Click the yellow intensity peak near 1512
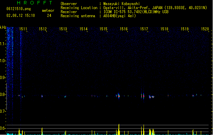This screenshot has width=213, height=135. (42, 131)
